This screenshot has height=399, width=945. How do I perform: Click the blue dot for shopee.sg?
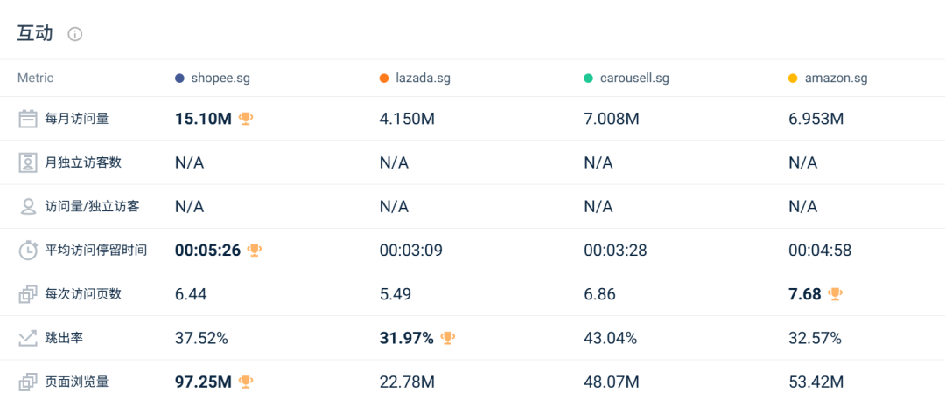(x=180, y=79)
